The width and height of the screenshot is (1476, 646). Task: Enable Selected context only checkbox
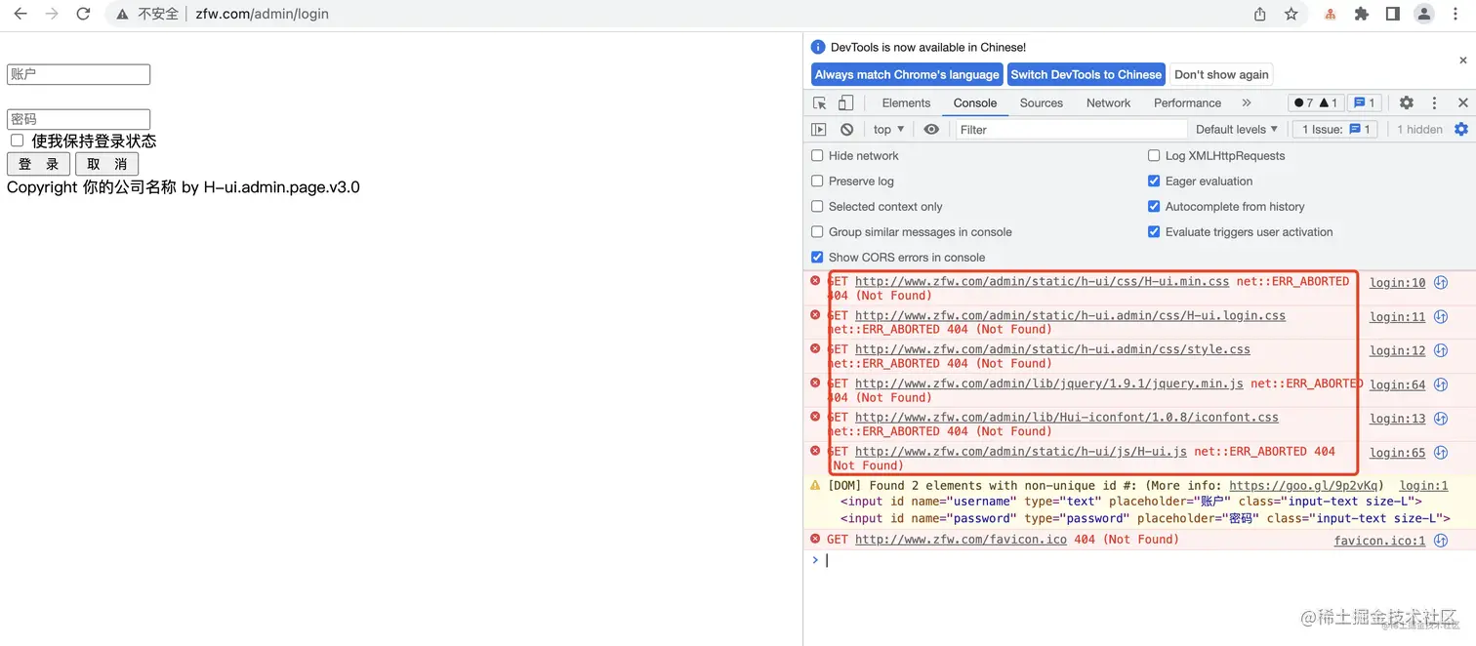point(817,206)
